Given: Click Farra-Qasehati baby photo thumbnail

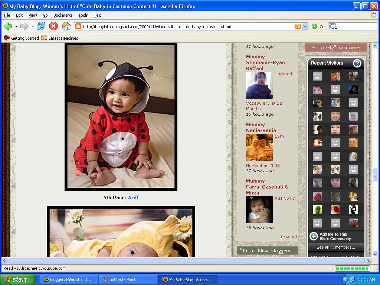Looking at the screenshot, I should click(x=259, y=210).
